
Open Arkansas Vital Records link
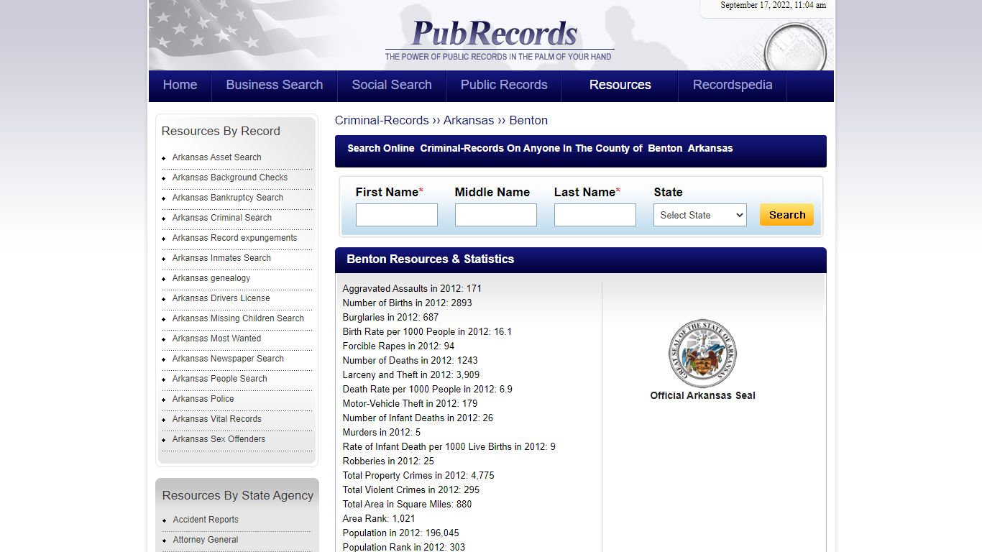pos(216,419)
